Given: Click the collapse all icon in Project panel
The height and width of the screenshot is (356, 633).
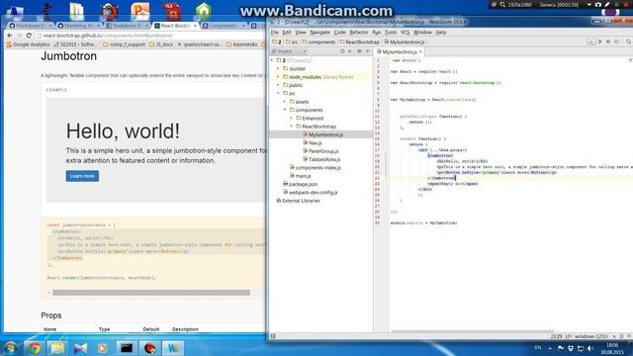Looking at the screenshot, I should pos(349,51).
